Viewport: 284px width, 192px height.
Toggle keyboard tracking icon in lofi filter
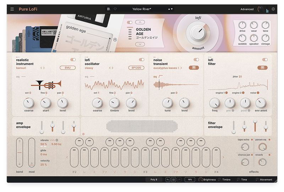263,68
